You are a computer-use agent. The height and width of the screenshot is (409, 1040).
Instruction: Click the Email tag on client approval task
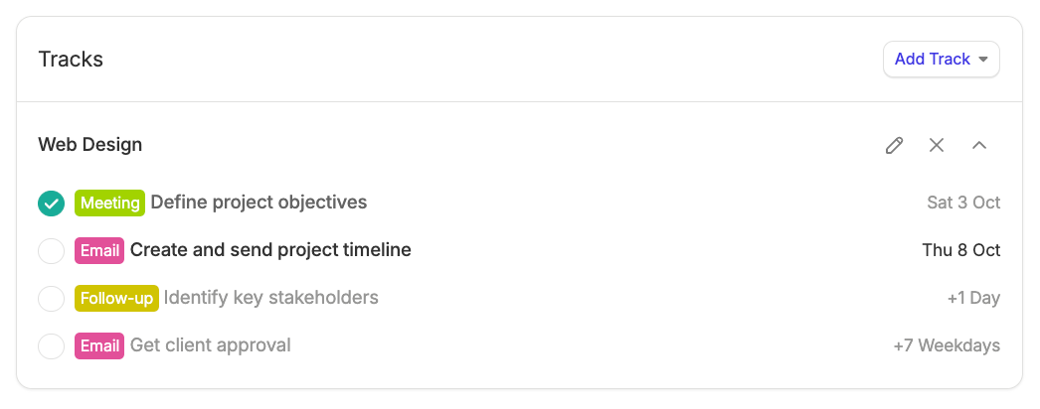click(x=99, y=345)
